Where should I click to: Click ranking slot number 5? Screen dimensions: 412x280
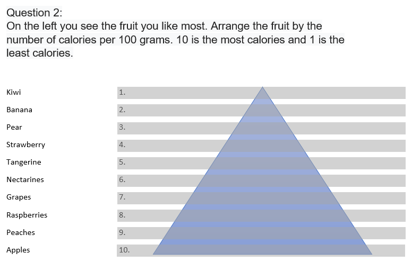pyautogui.click(x=261, y=163)
